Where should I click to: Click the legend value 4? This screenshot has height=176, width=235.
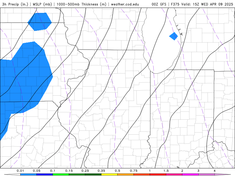215,171
